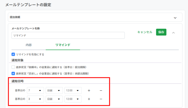Click the green 保存 button
Screen dimensions: 188x108
pos(161,32)
